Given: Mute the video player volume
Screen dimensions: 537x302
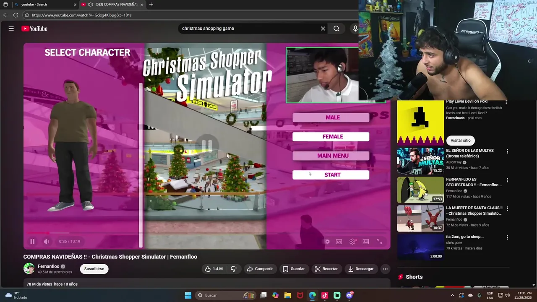Looking at the screenshot, I should coord(47,241).
